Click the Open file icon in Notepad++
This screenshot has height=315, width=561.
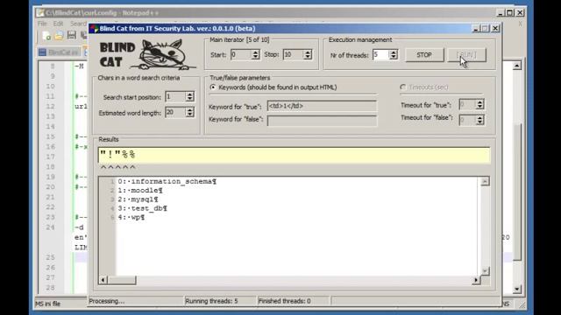[59, 35]
